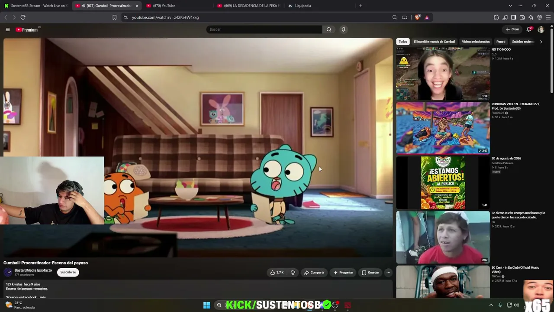
Task: Go back to previous page
Action: [6, 17]
